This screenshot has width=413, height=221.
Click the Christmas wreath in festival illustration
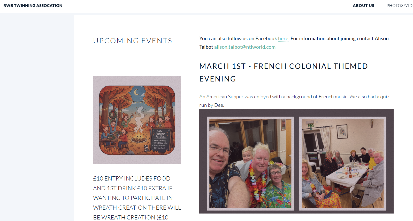click(113, 114)
